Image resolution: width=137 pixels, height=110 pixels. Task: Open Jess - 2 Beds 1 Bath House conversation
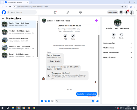click(18, 40)
